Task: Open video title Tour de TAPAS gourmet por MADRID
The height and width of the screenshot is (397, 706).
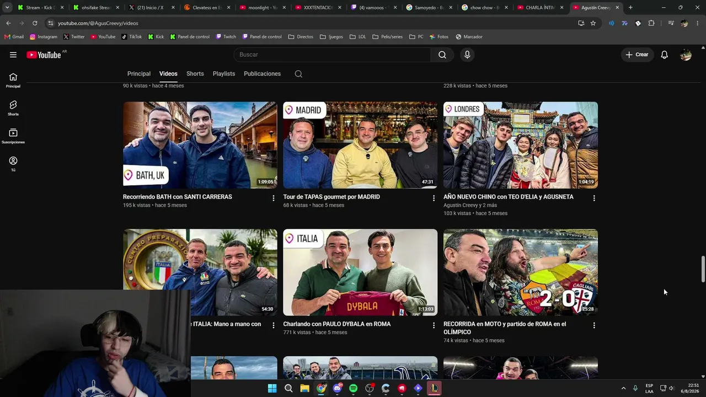Action: click(x=331, y=197)
